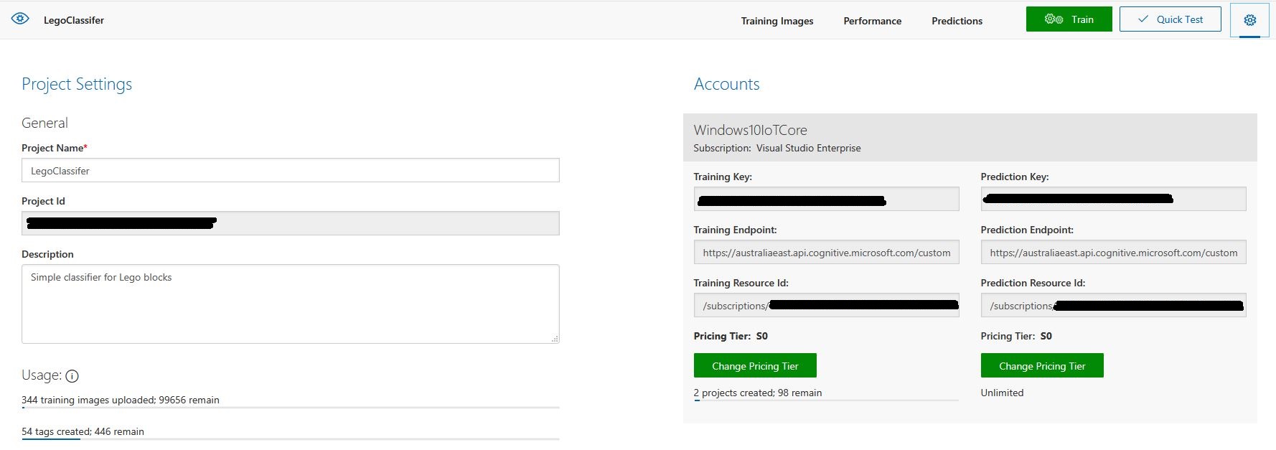
Task: Click inside the Description text area
Action: point(290,304)
